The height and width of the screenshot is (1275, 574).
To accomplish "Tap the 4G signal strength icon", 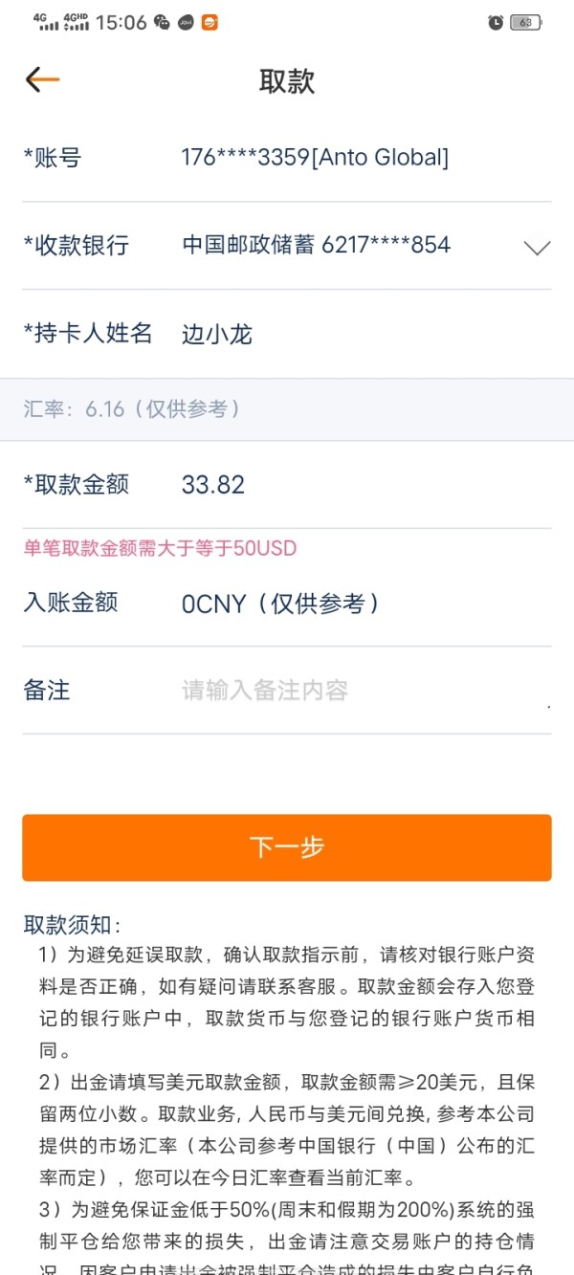I will pos(45,22).
